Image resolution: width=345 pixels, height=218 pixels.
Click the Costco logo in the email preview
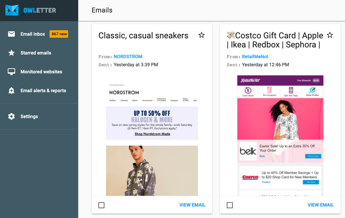(x=250, y=177)
